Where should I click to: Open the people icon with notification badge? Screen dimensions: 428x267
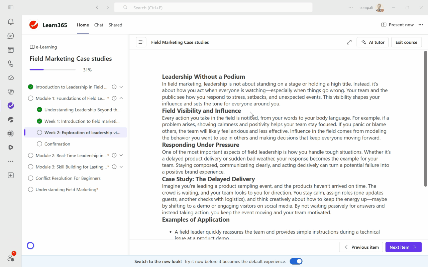11,257
